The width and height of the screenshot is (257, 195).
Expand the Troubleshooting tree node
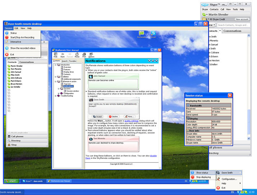[x=56, y=96]
